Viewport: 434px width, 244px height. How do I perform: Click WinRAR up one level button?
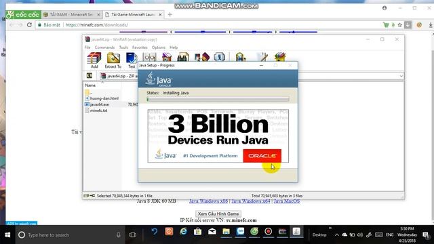[90, 75]
